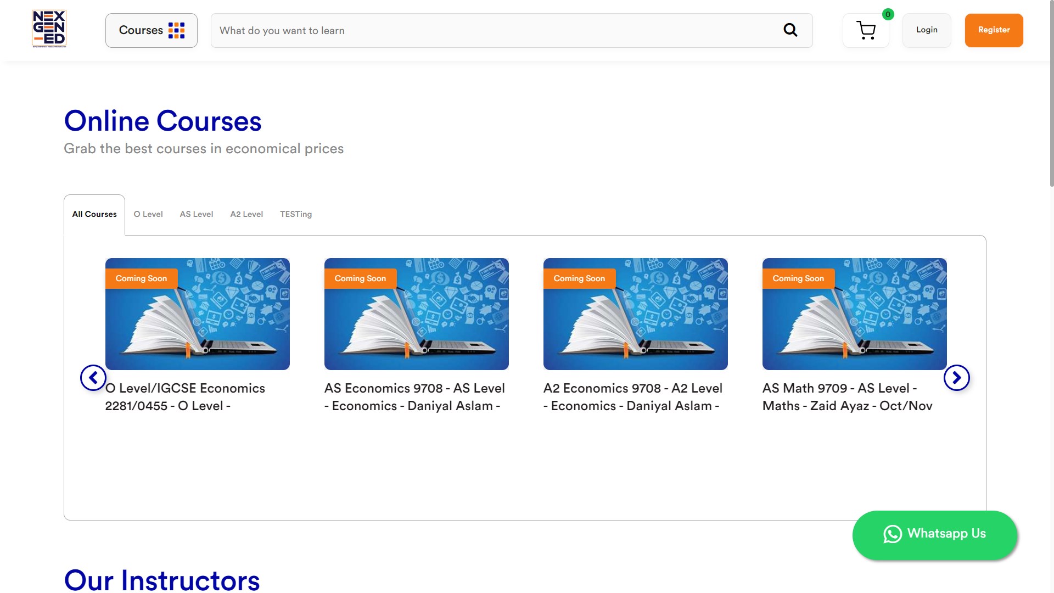Image resolution: width=1054 pixels, height=593 pixels.
Task: Select the TESTing tab
Action: pyautogui.click(x=296, y=214)
